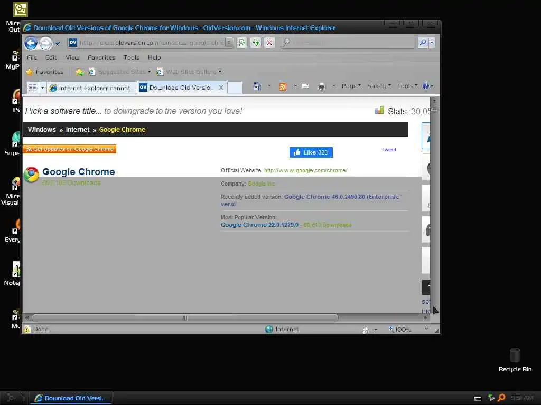
Task: Open the official google.com/chrome website link
Action: (x=306, y=170)
